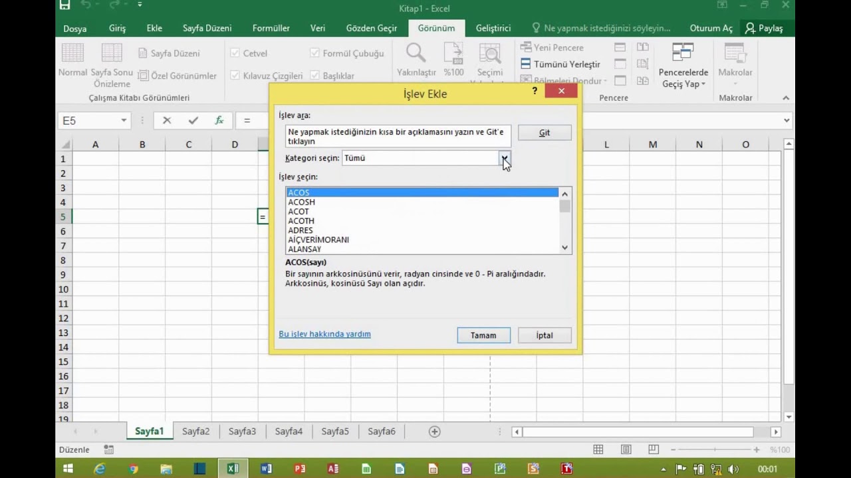Click the zoom out minus icon
This screenshot has width=851, height=478.
(x=673, y=450)
